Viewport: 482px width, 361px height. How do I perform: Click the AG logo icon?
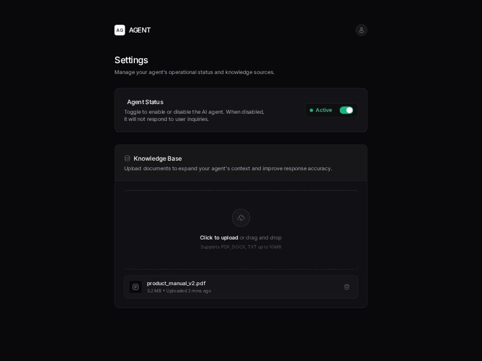pyautogui.click(x=120, y=30)
